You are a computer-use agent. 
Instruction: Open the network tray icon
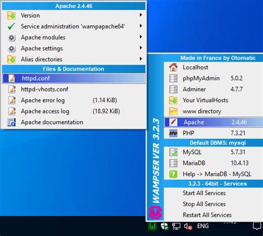(x=176, y=226)
